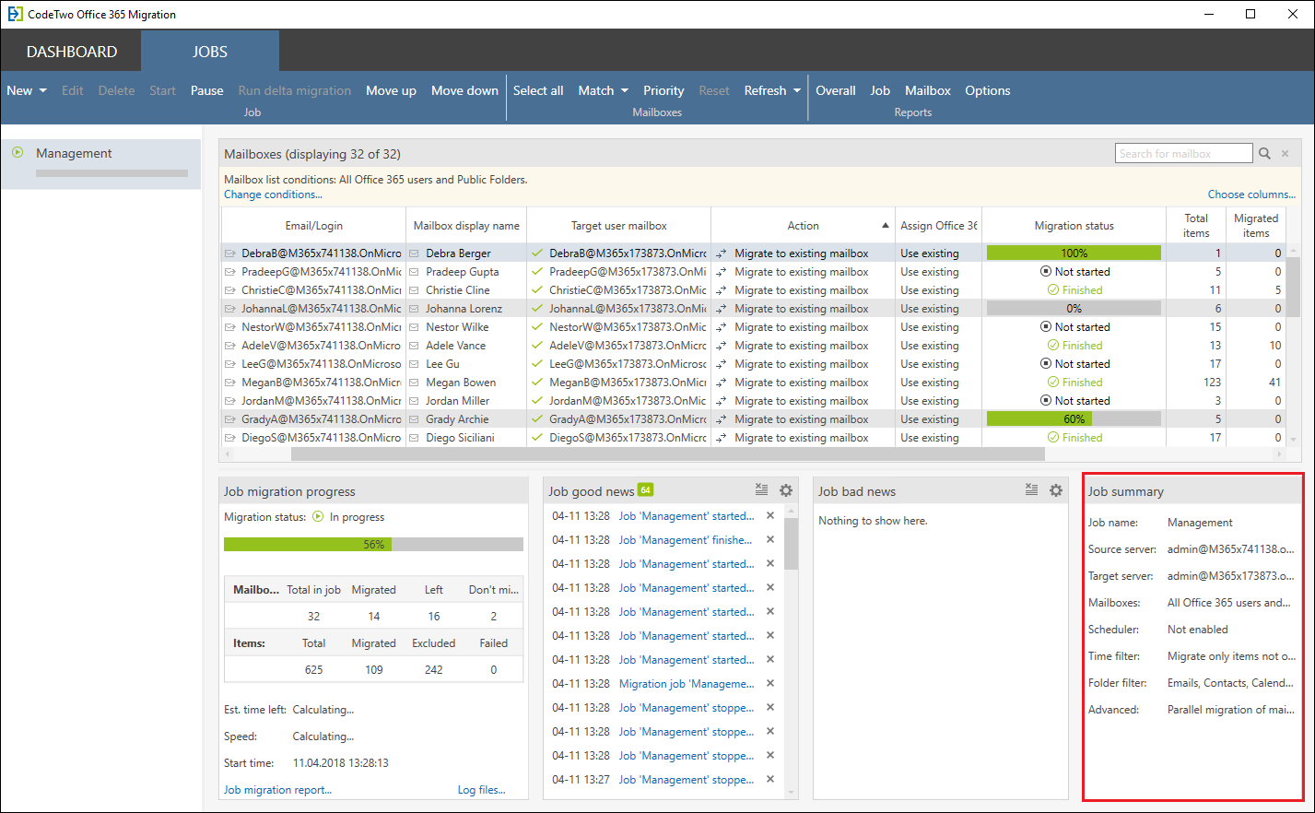Click the 100% progress bar for Debra Berger
Viewport: 1315px width, 813px height.
click(x=1074, y=253)
